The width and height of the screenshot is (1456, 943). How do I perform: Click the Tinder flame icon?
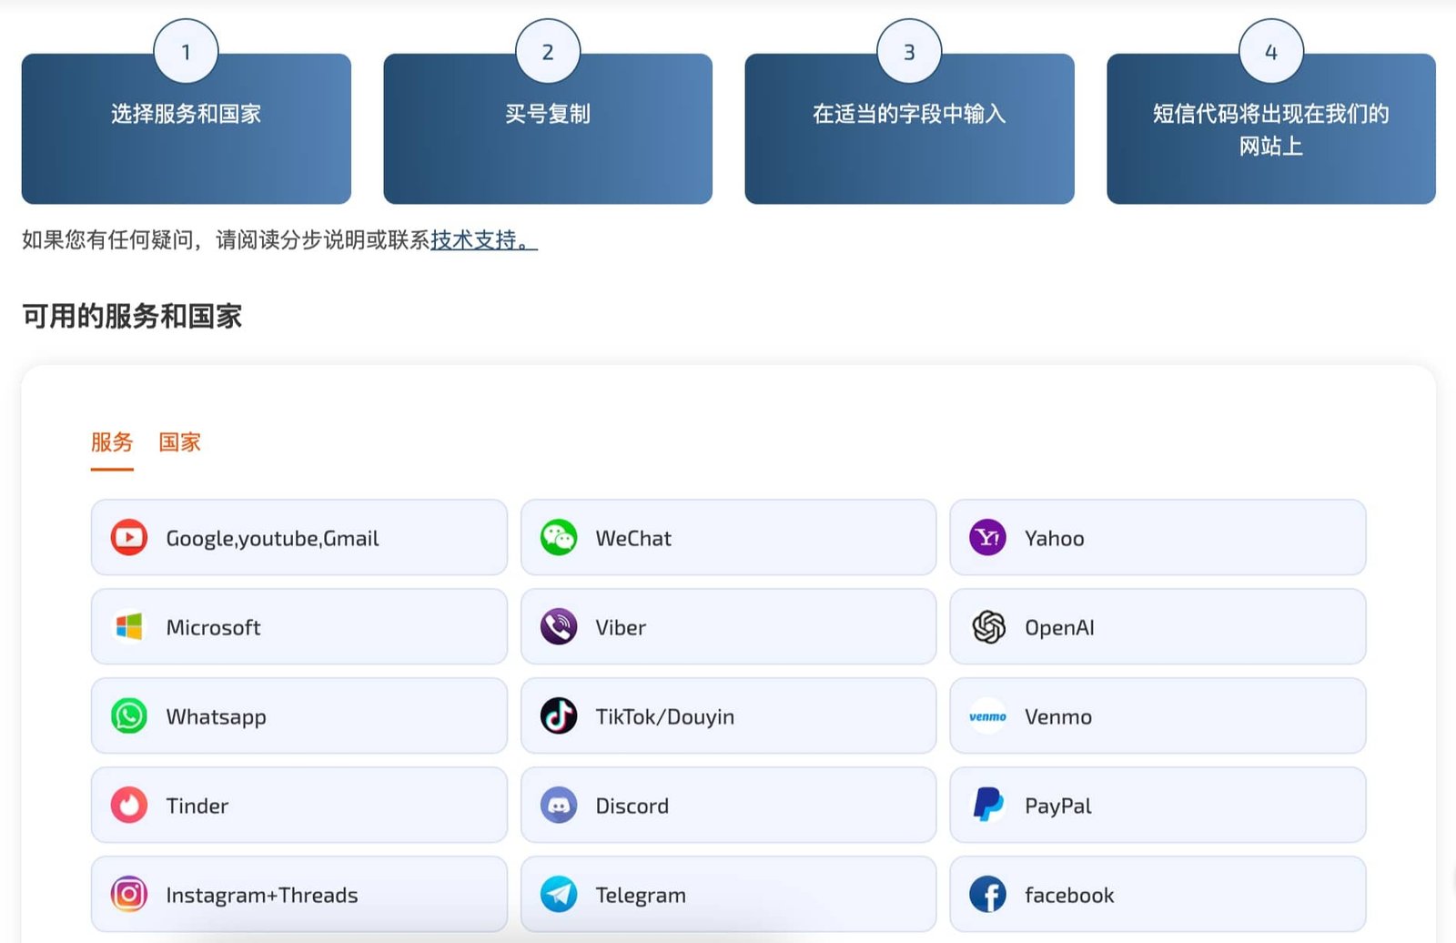tap(129, 806)
